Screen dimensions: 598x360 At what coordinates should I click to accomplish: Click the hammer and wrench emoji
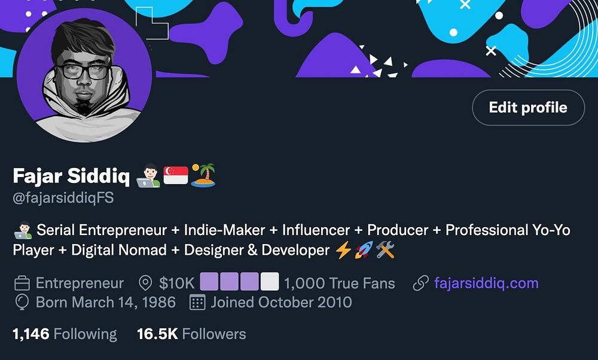point(385,250)
